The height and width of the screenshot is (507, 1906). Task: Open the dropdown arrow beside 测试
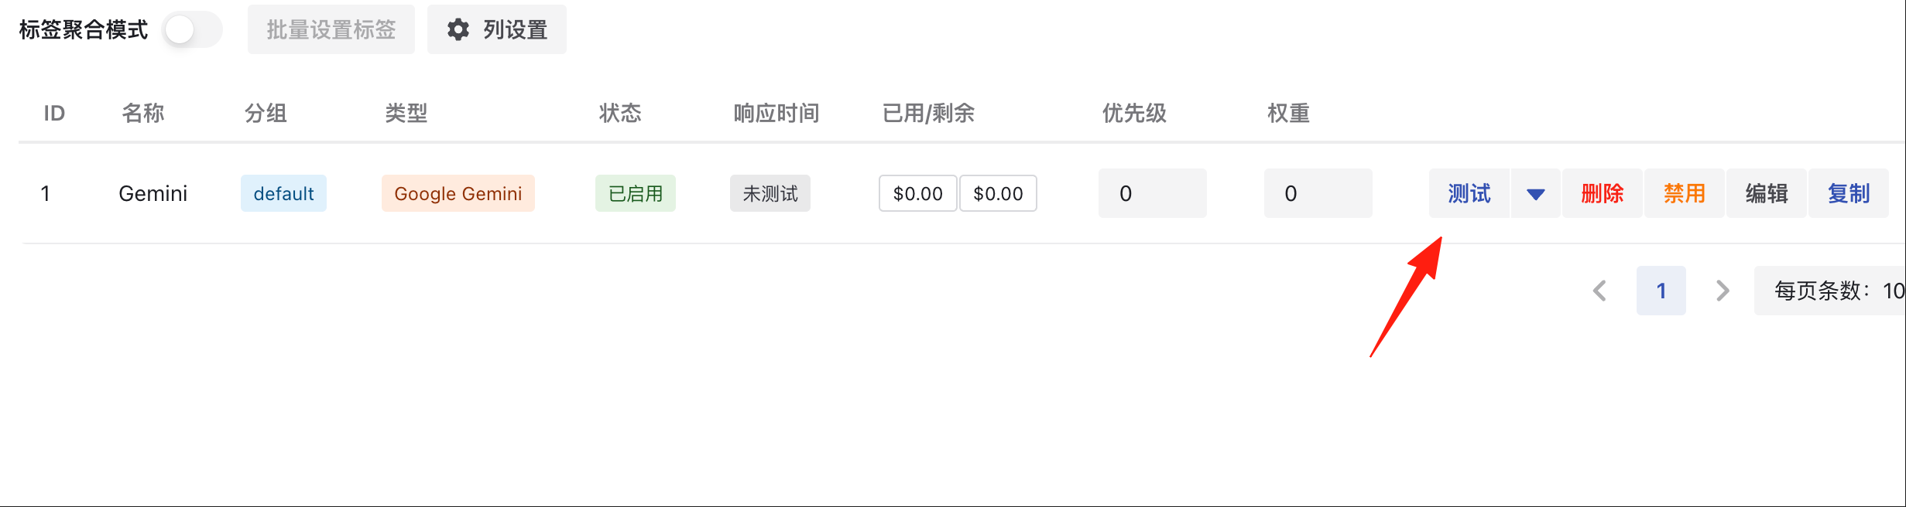click(1536, 193)
